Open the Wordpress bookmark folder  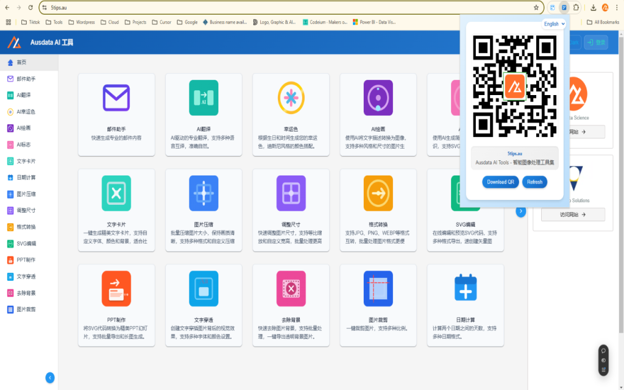(x=82, y=23)
